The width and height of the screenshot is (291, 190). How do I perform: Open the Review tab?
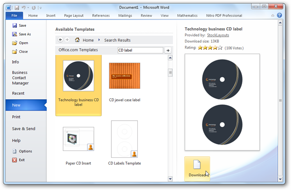pyautogui.click(x=146, y=15)
